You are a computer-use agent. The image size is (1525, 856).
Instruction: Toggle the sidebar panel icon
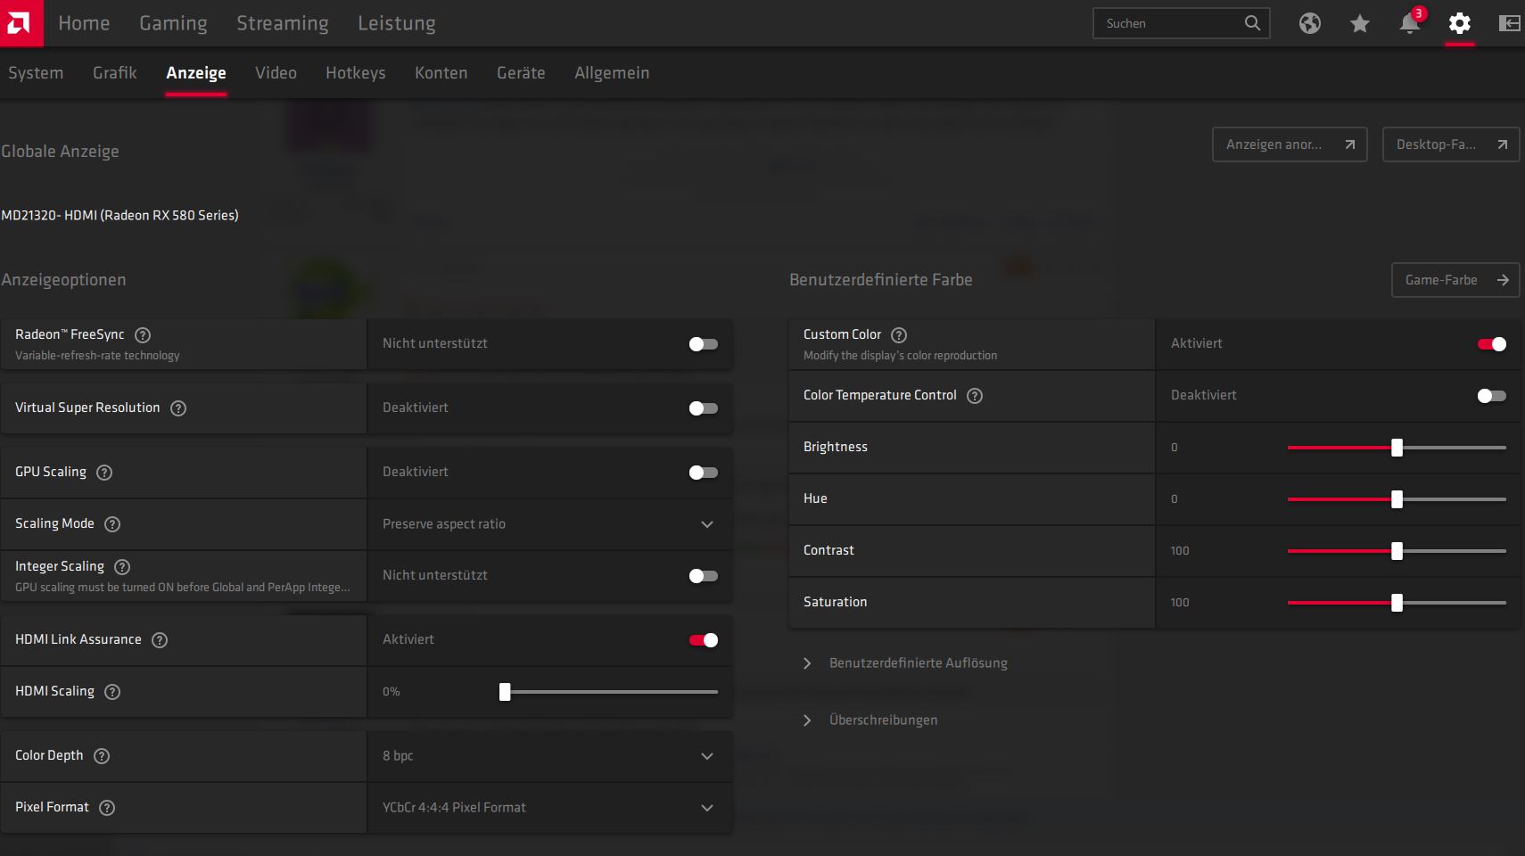[1510, 23]
